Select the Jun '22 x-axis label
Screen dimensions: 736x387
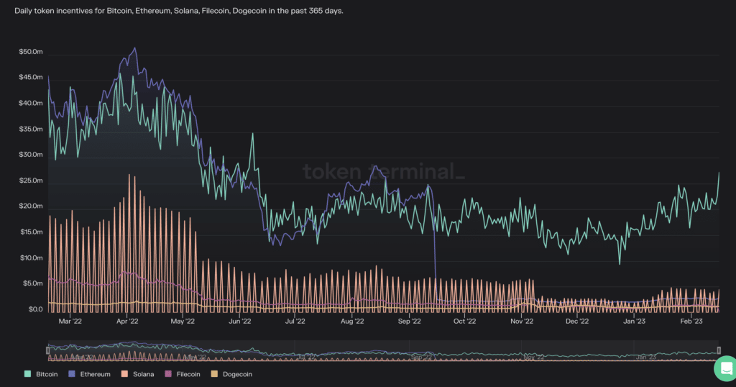(x=240, y=322)
